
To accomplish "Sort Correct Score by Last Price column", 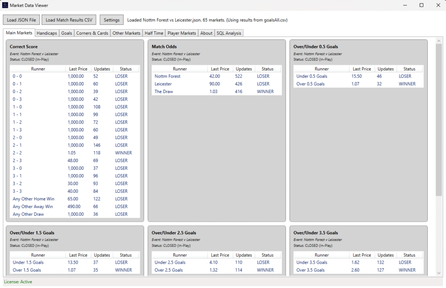I will [78, 68].
